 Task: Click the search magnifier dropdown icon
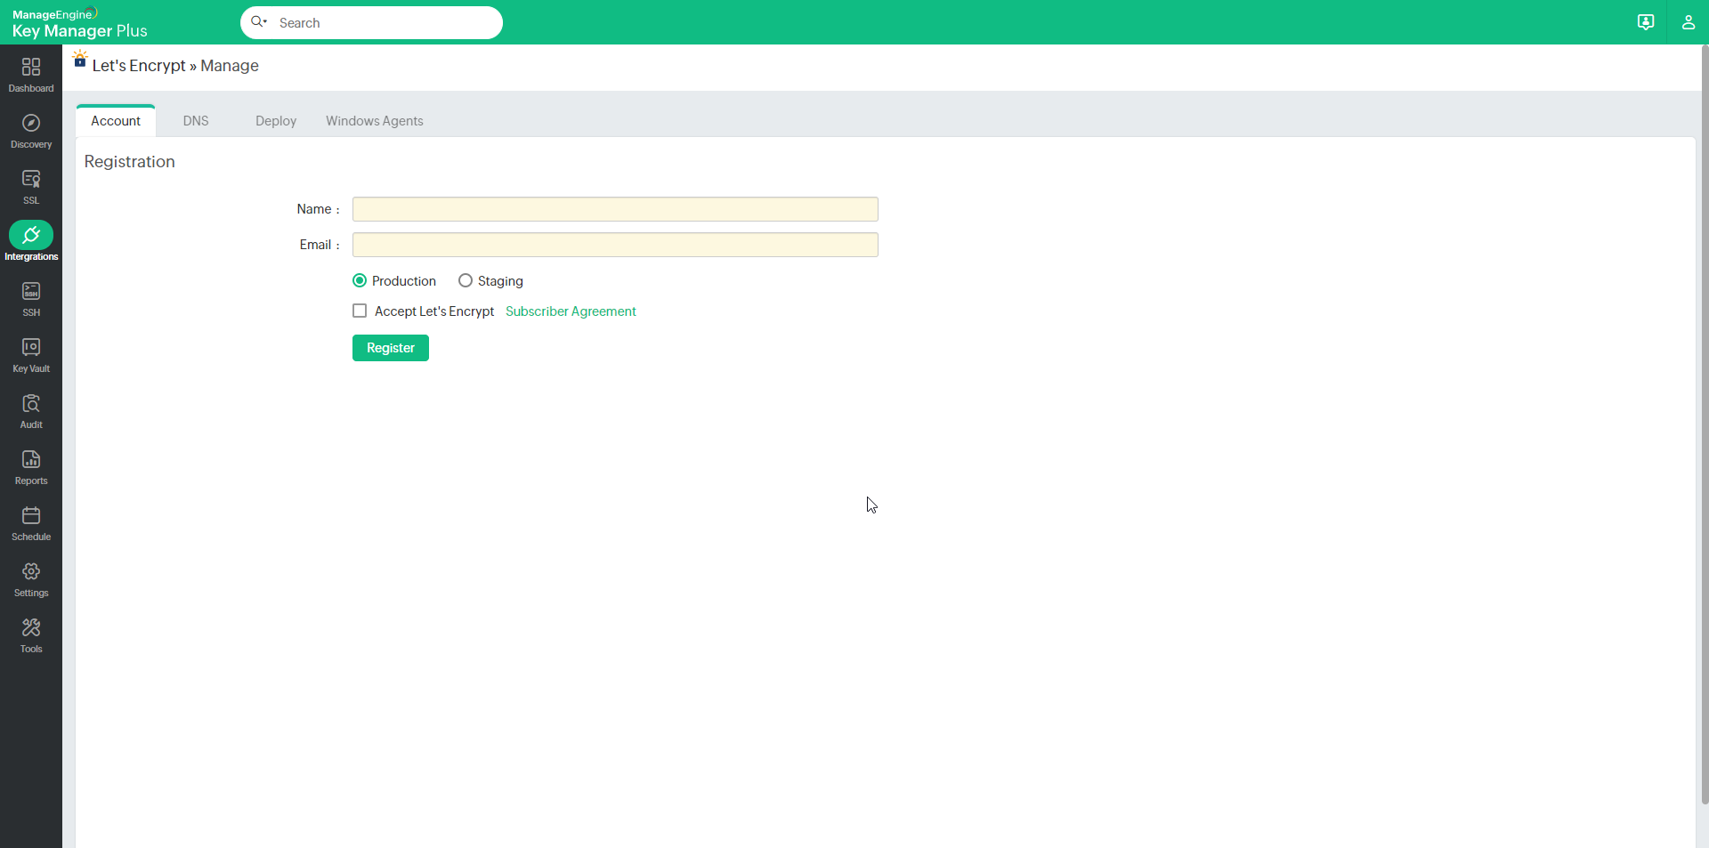click(x=259, y=21)
